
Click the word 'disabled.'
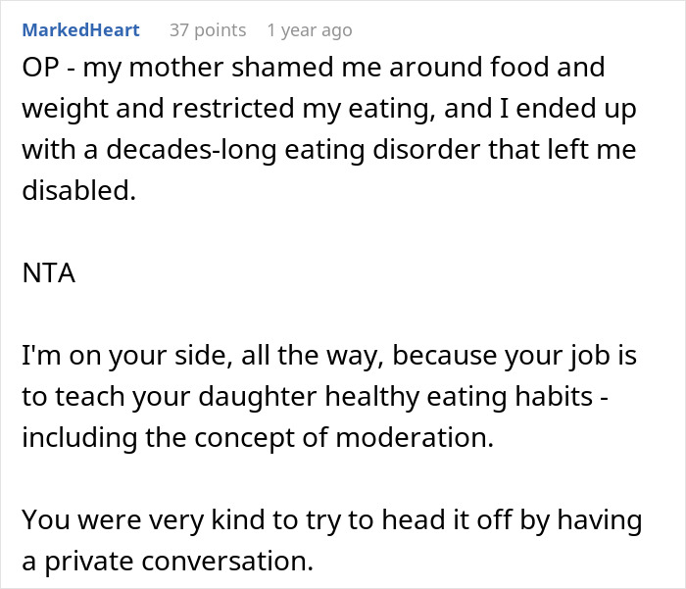(x=77, y=191)
